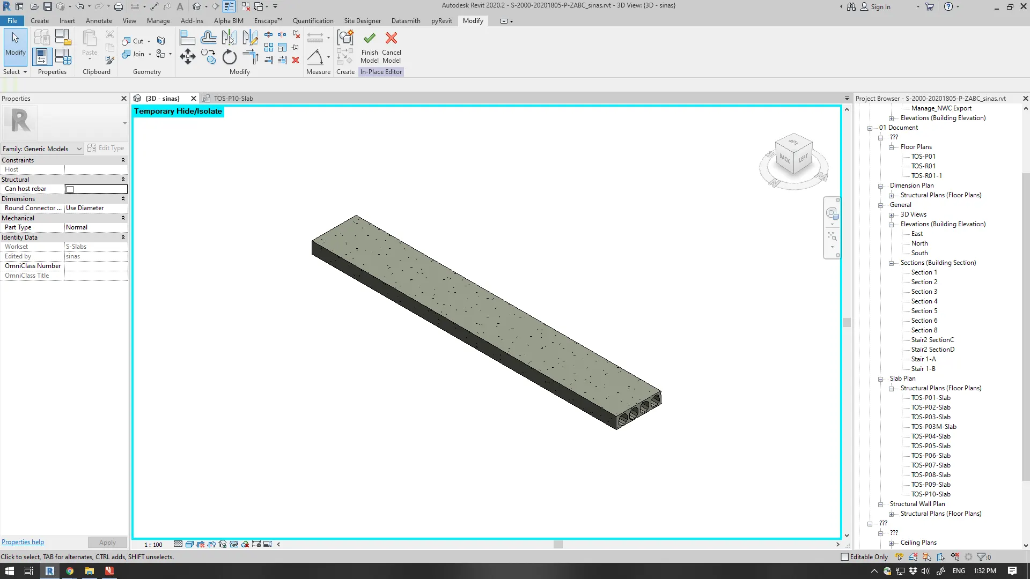Expand the 3D Views tree node
The height and width of the screenshot is (579, 1030).
point(891,215)
